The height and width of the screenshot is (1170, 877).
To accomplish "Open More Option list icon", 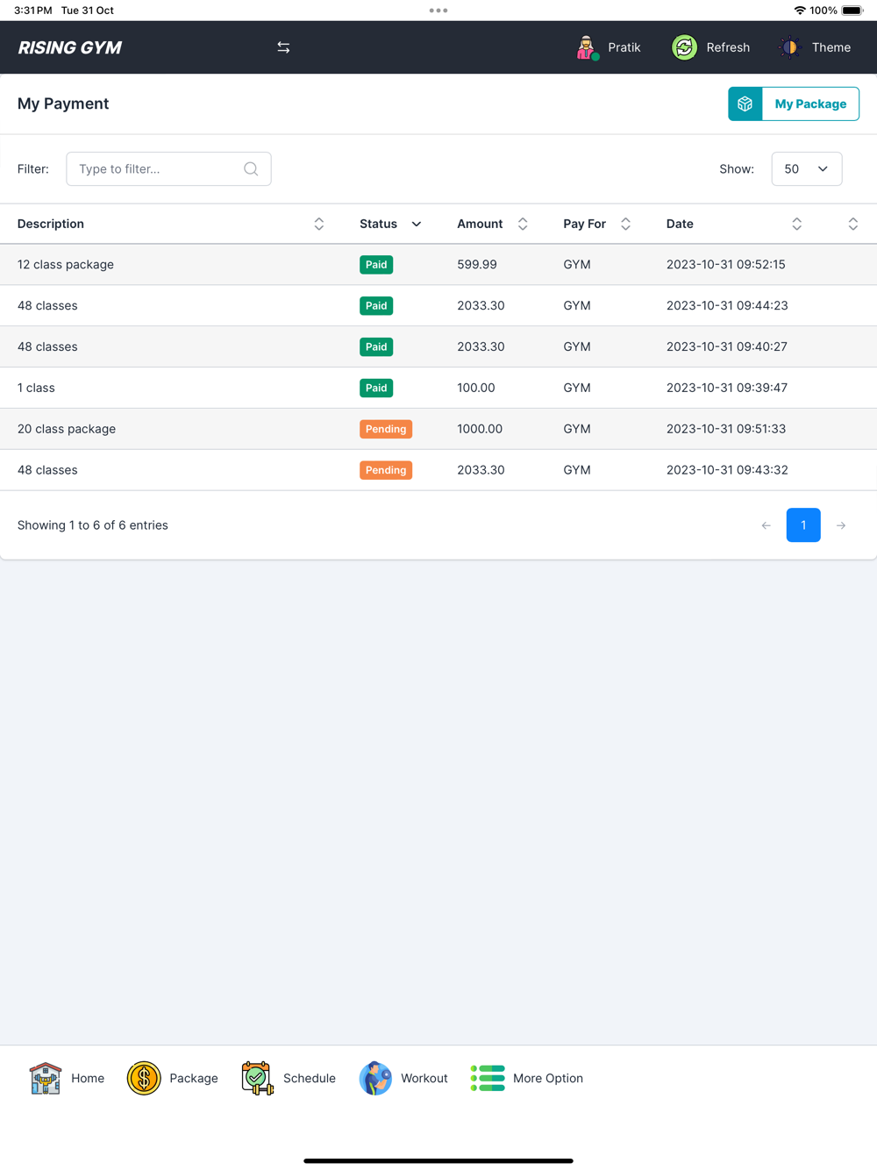I will (488, 1078).
